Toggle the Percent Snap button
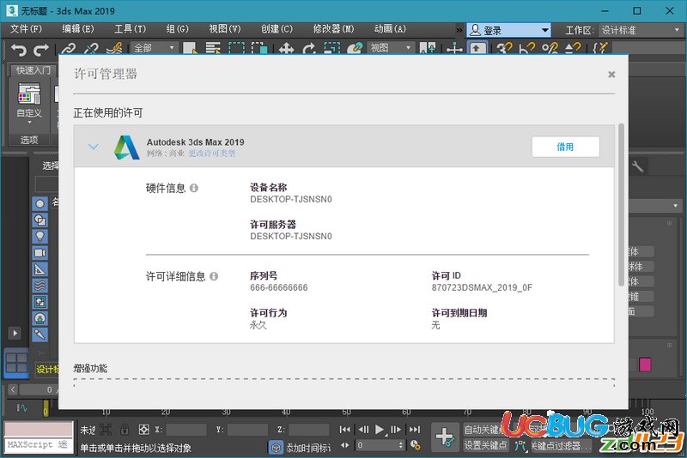Screen dimensions: 687x458 click(550, 49)
